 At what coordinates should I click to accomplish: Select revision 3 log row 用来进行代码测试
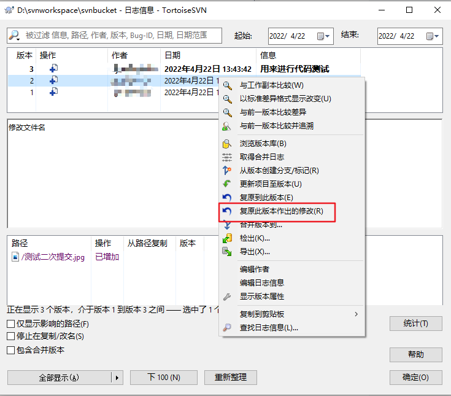pyautogui.click(x=184, y=69)
